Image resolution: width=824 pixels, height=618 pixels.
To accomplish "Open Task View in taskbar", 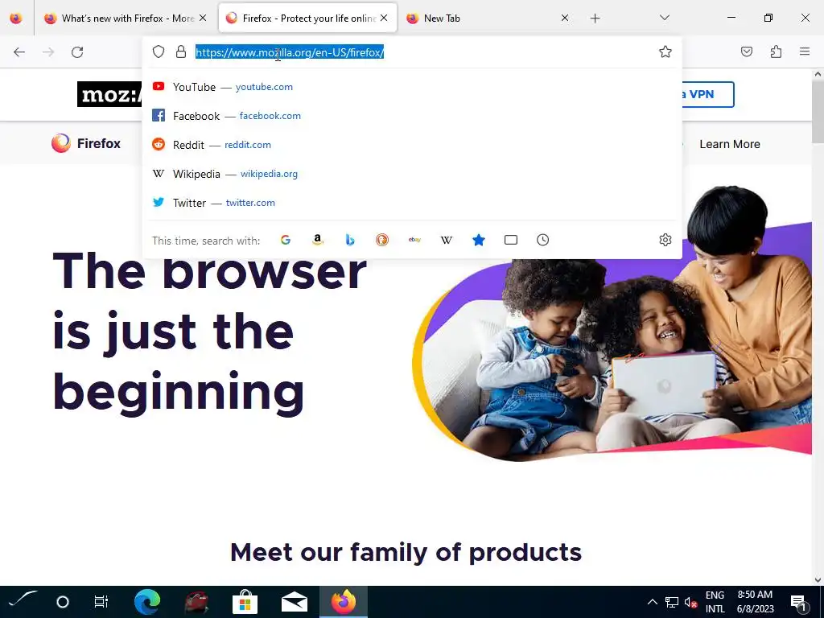I will 101,602.
